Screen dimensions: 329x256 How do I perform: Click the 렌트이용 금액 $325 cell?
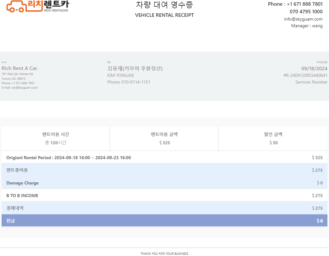[164, 139]
